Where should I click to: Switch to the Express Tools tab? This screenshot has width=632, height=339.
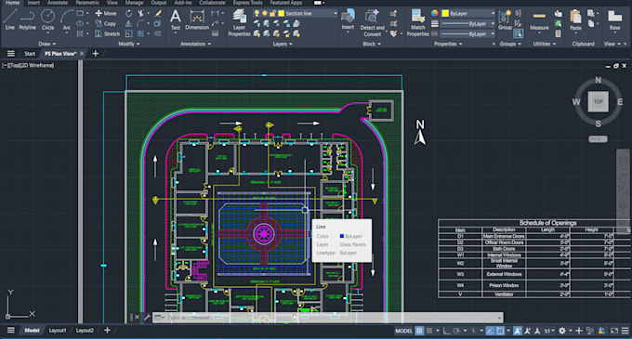[x=247, y=3]
